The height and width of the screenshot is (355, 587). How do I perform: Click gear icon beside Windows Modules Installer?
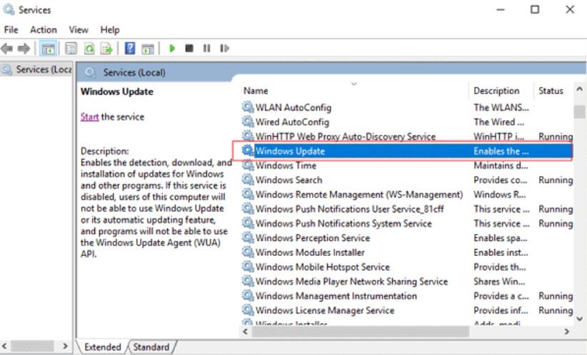click(x=248, y=252)
